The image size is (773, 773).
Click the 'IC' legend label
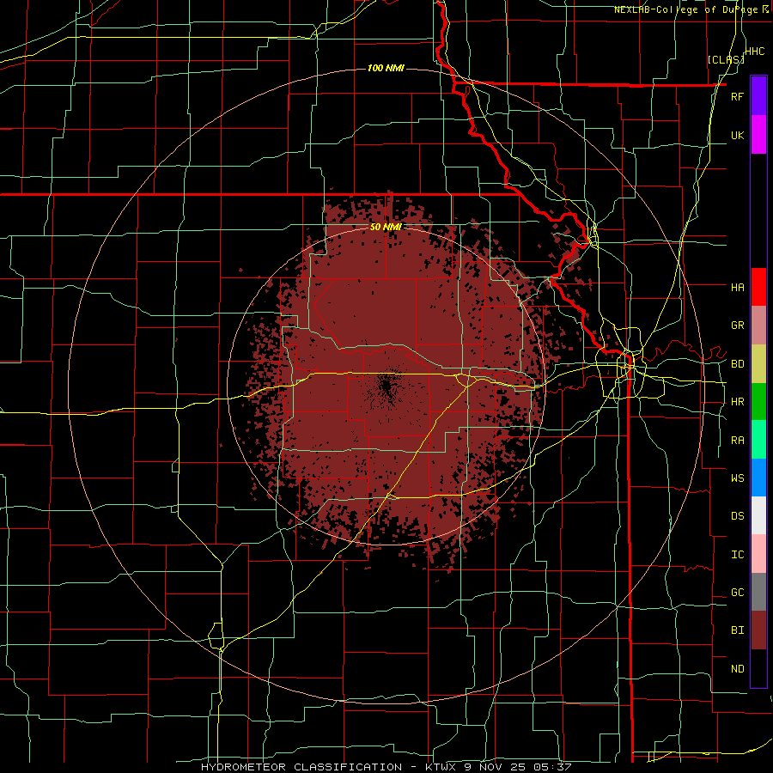(738, 555)
